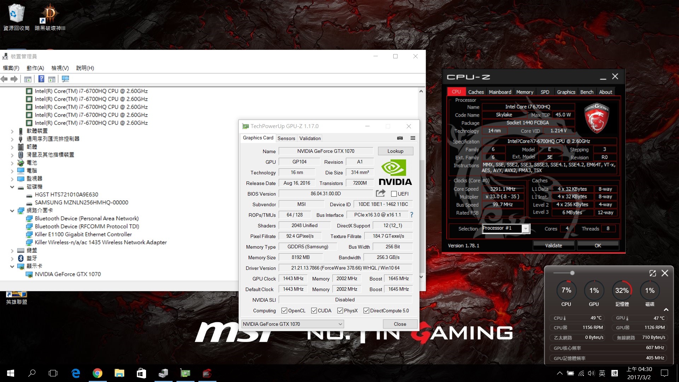Open File Explorer from the taskbar
This screenshot has width=679, height=382.
[120, 373]
